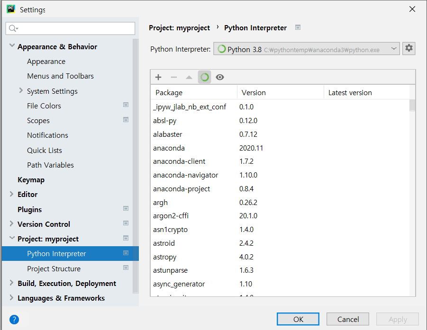Select the async_generator package row
The width and height of the screenshot is (427, 330).
pos(280,284)
